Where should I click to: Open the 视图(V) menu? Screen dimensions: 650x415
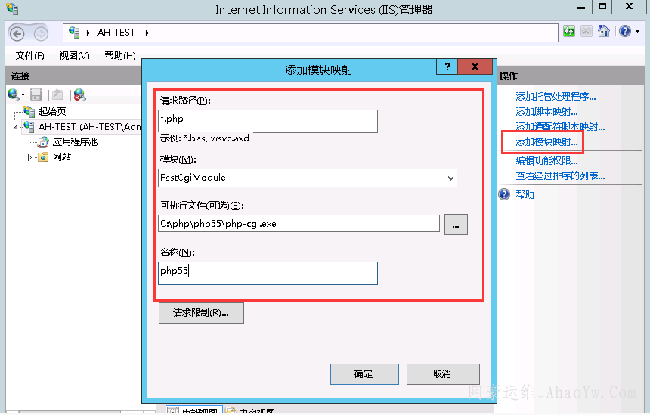[x=74, y=56]
